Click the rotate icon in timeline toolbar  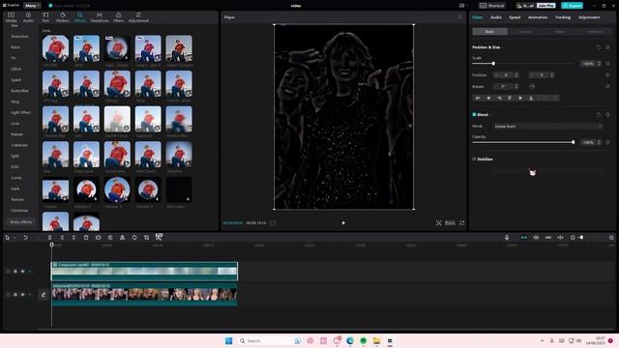pos(134,238)
